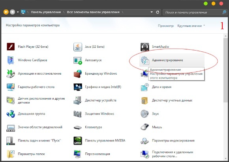
Task: Click the Диспетчер устройств icon
Action: [x=77, y=100]
